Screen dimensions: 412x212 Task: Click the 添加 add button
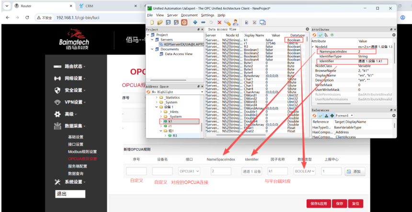(x=355, y=171)
